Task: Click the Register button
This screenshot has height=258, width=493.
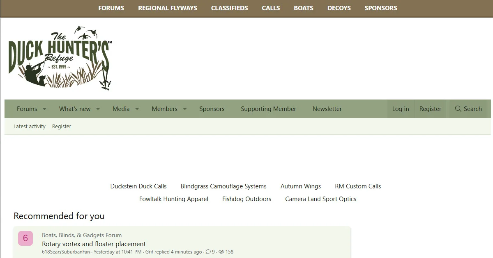Action: click(430, 109)
